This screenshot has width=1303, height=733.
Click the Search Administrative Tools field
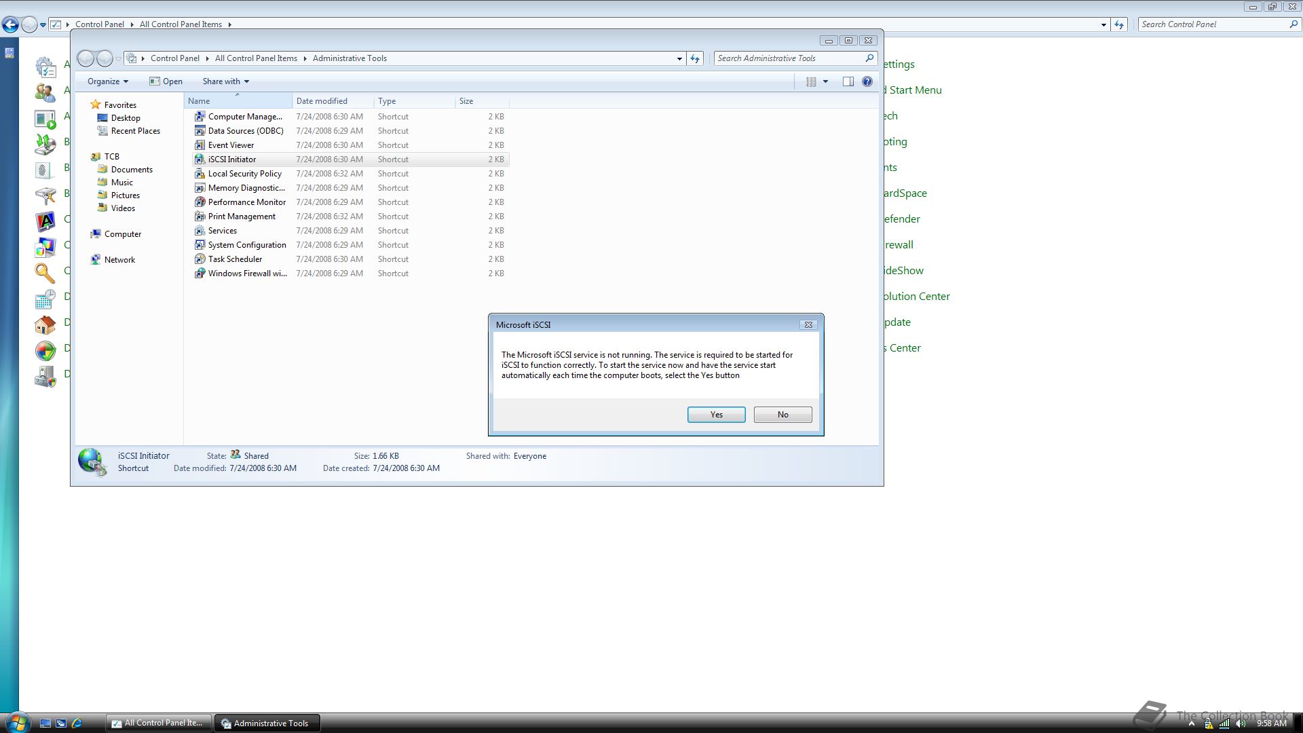tap(790, 58)
